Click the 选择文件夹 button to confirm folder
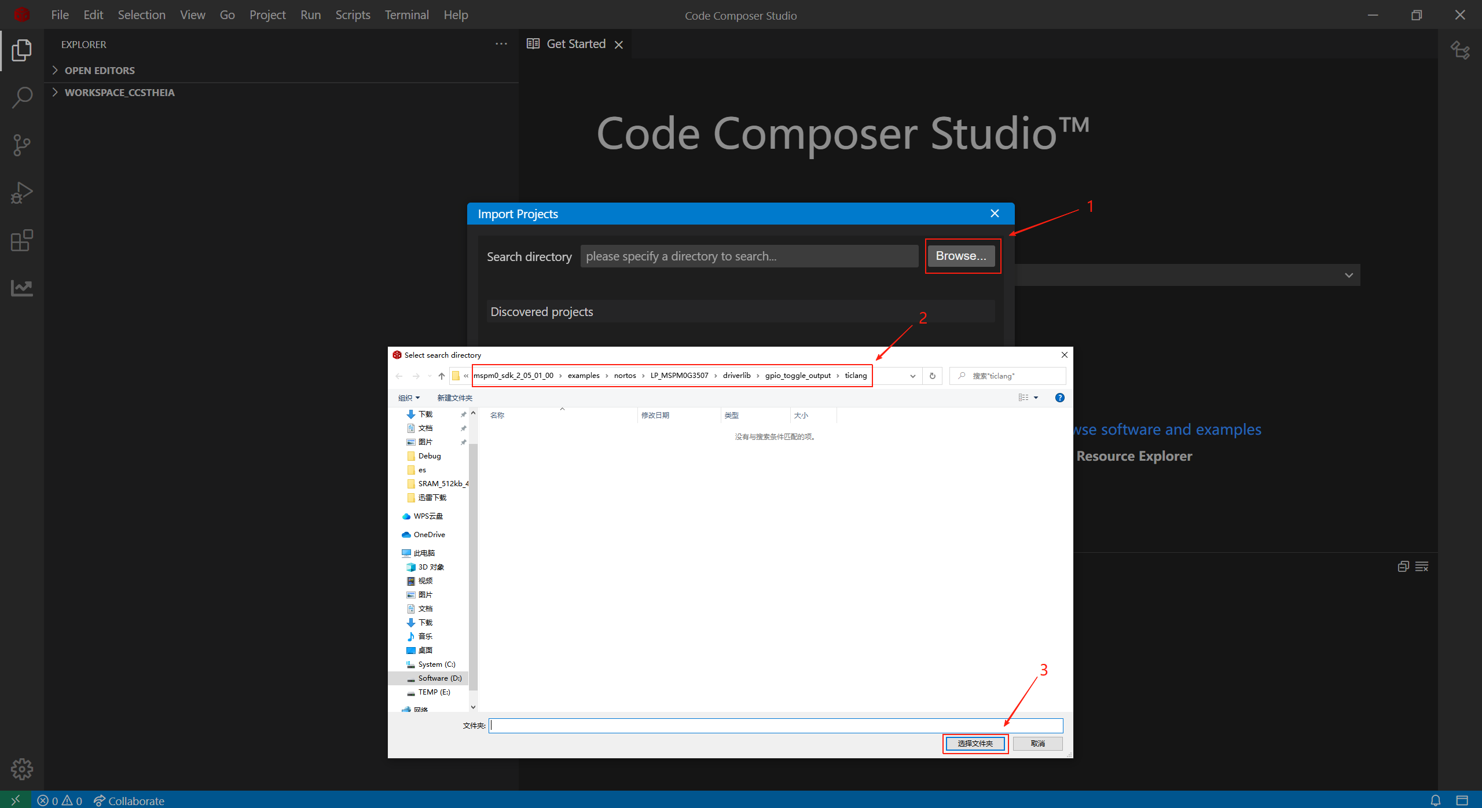Viewport: 1482px width, 808px height. click(x=975, y=743)
